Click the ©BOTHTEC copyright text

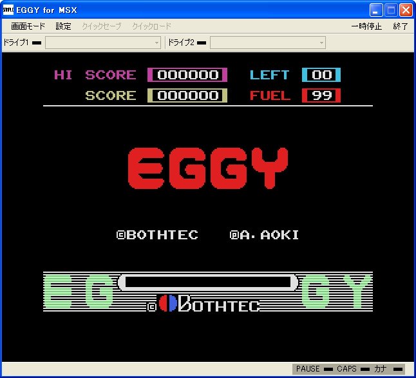pyautogui.click(x=157, y=235)
